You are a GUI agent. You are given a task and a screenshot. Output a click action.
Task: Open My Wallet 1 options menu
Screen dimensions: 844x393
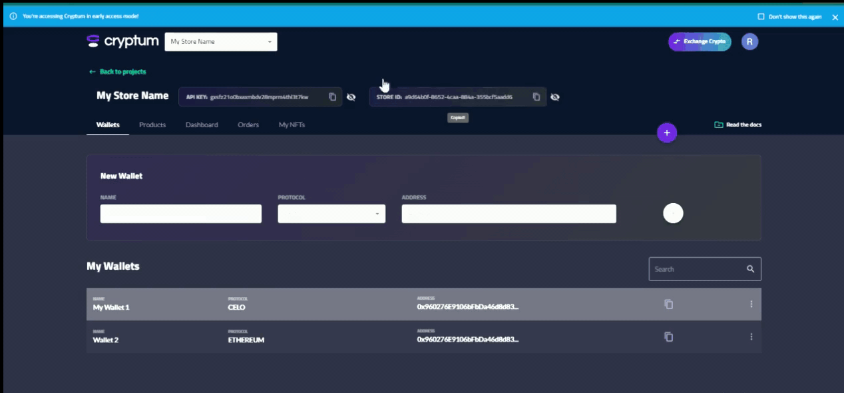pyautogui.click(x=751, y=304)
